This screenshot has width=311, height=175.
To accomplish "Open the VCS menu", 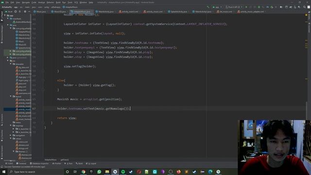I will pos(76,2).
